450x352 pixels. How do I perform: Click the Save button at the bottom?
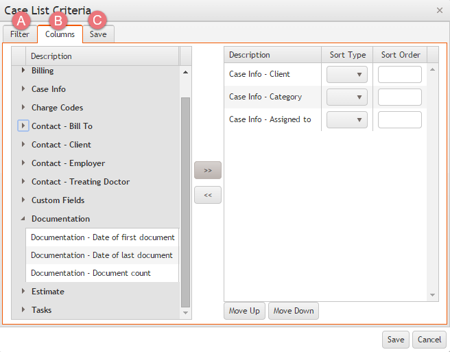396,340
